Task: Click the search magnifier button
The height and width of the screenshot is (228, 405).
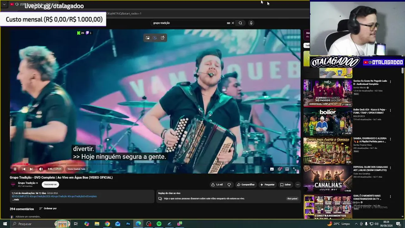Action: pyautogui.click(x=240, y=23)
